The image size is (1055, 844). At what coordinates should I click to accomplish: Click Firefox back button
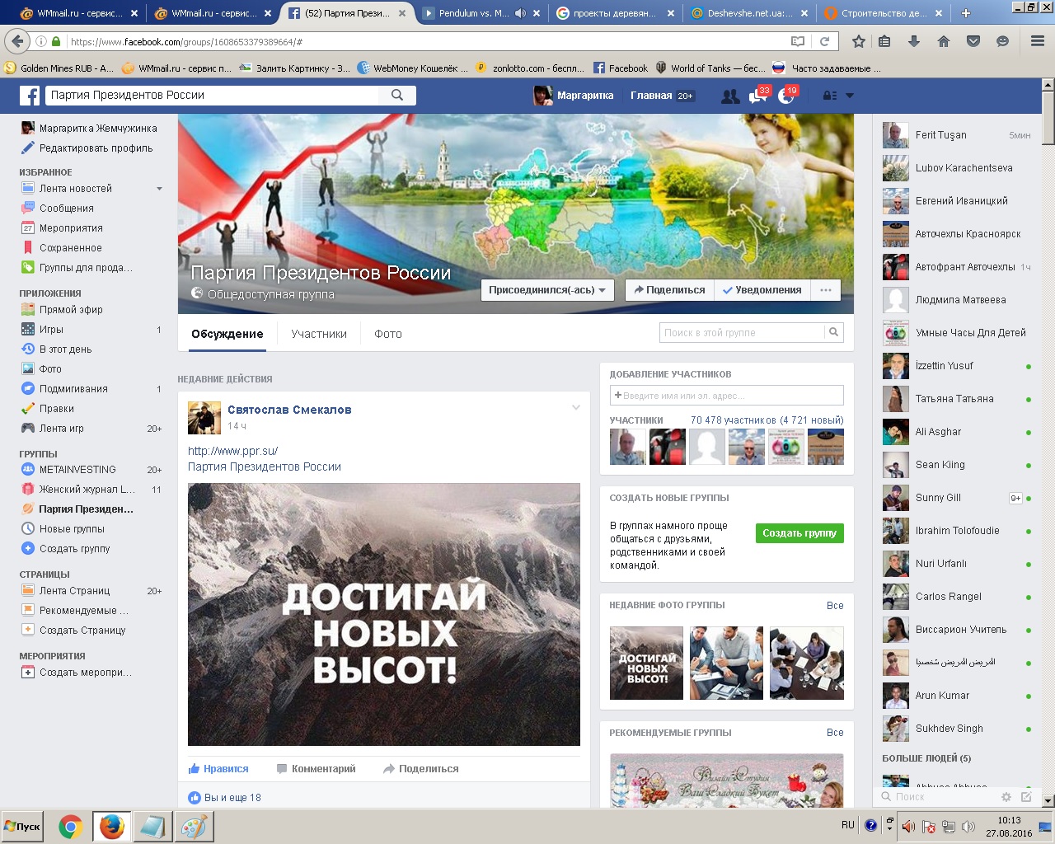pos(16,41)
